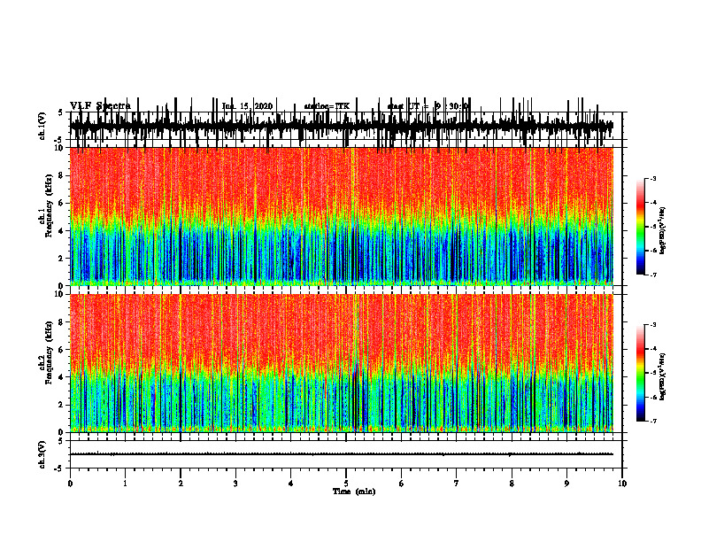Click the start UT time header label
Viewport: 701px width, 542px height.
pyautogui.click(x=428, y=106)
